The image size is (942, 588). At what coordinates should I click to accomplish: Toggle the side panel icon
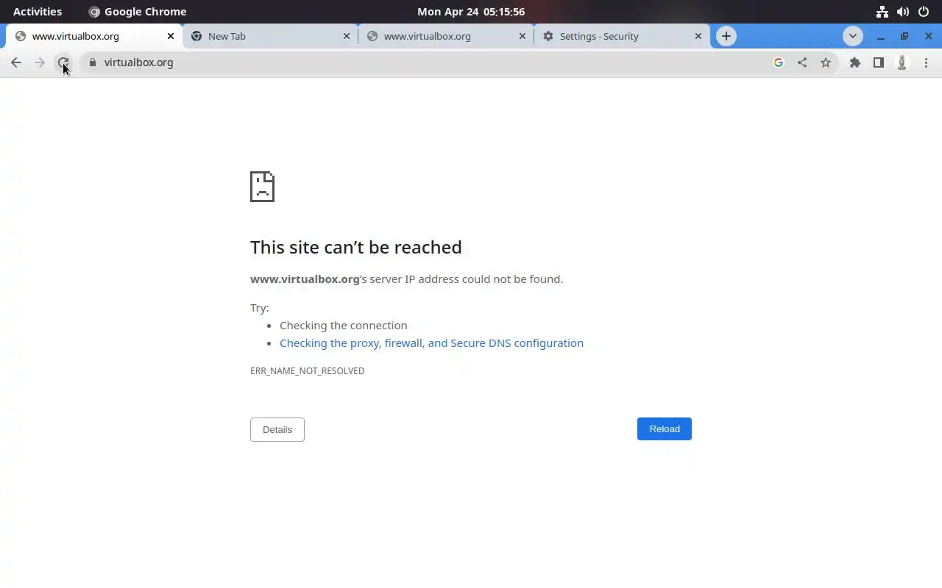(x=879, y=62)
